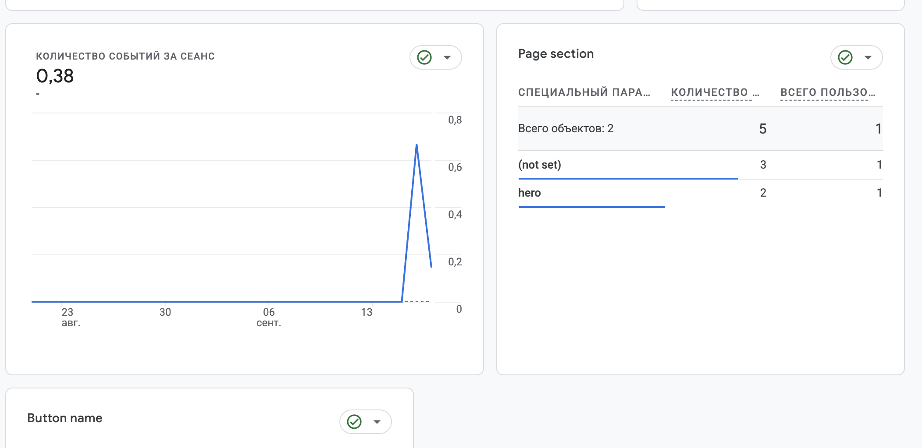Viewport: 922px width, 448px height.
Task: Sort by ВСЕГО ПОЛЬЗО… column header
Action: (828, 92)
